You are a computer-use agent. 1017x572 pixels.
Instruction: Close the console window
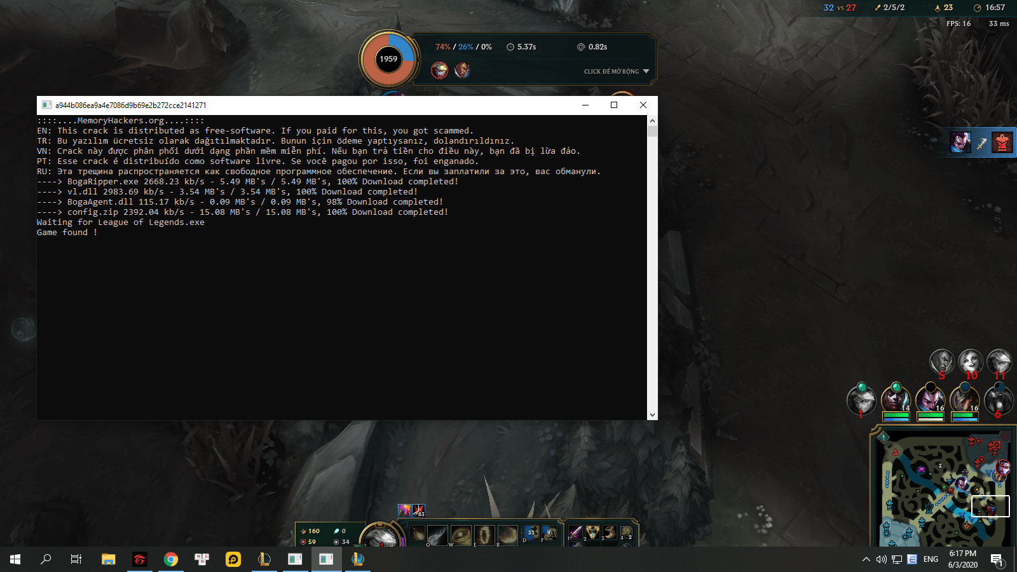(643, 105)
